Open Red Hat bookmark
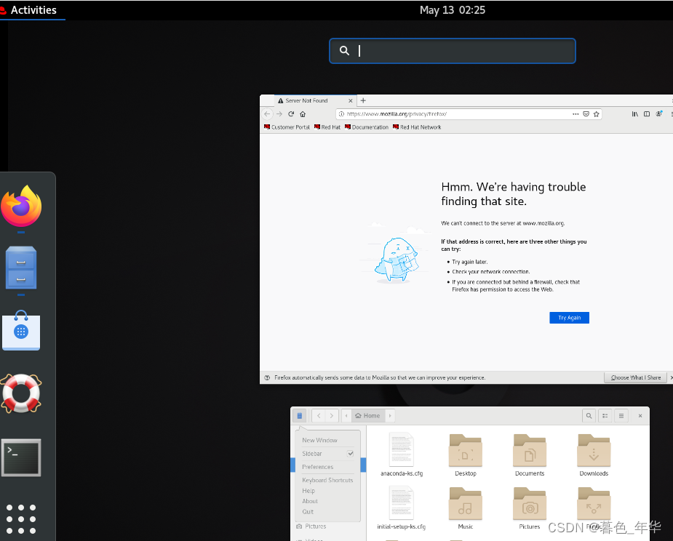The image size is (673, 541). pyautogui.click(x=327, y=127)
